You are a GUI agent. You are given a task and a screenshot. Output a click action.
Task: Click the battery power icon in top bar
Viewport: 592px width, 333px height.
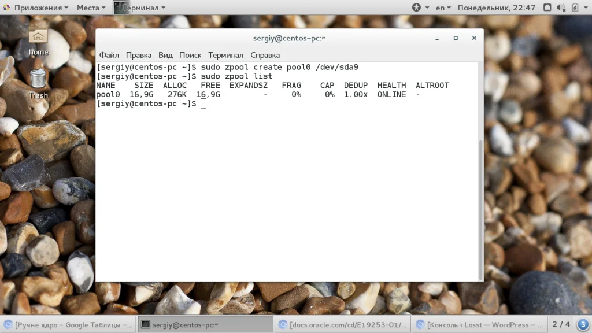pyautogui.click(x=575, y=7)
